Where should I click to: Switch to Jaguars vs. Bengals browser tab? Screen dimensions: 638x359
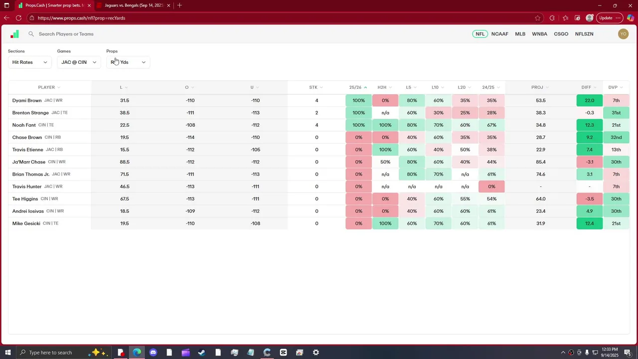pyautogui.click(x=134, y=5)
